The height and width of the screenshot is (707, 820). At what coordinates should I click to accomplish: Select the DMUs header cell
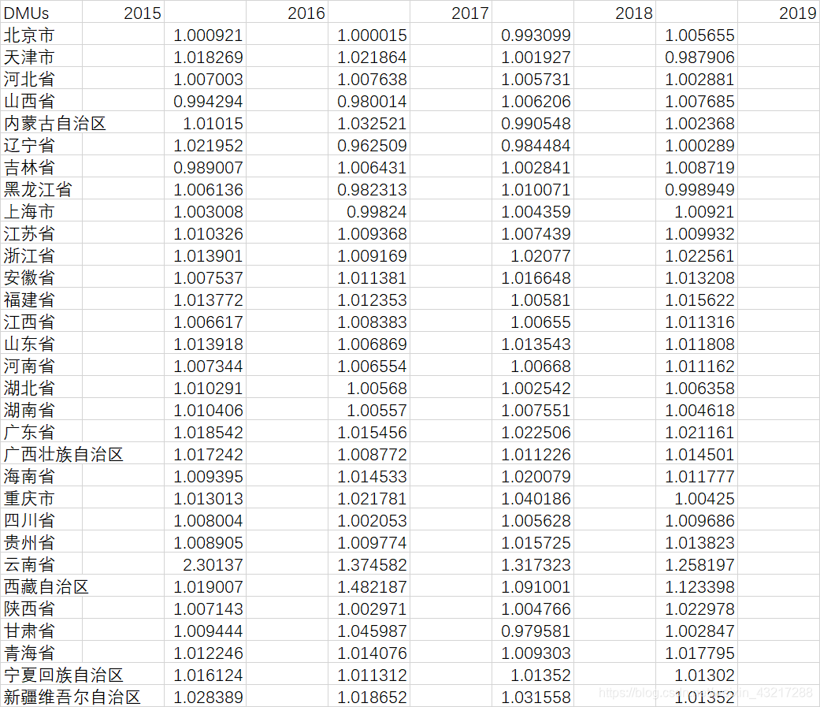[x=41, y=12]
